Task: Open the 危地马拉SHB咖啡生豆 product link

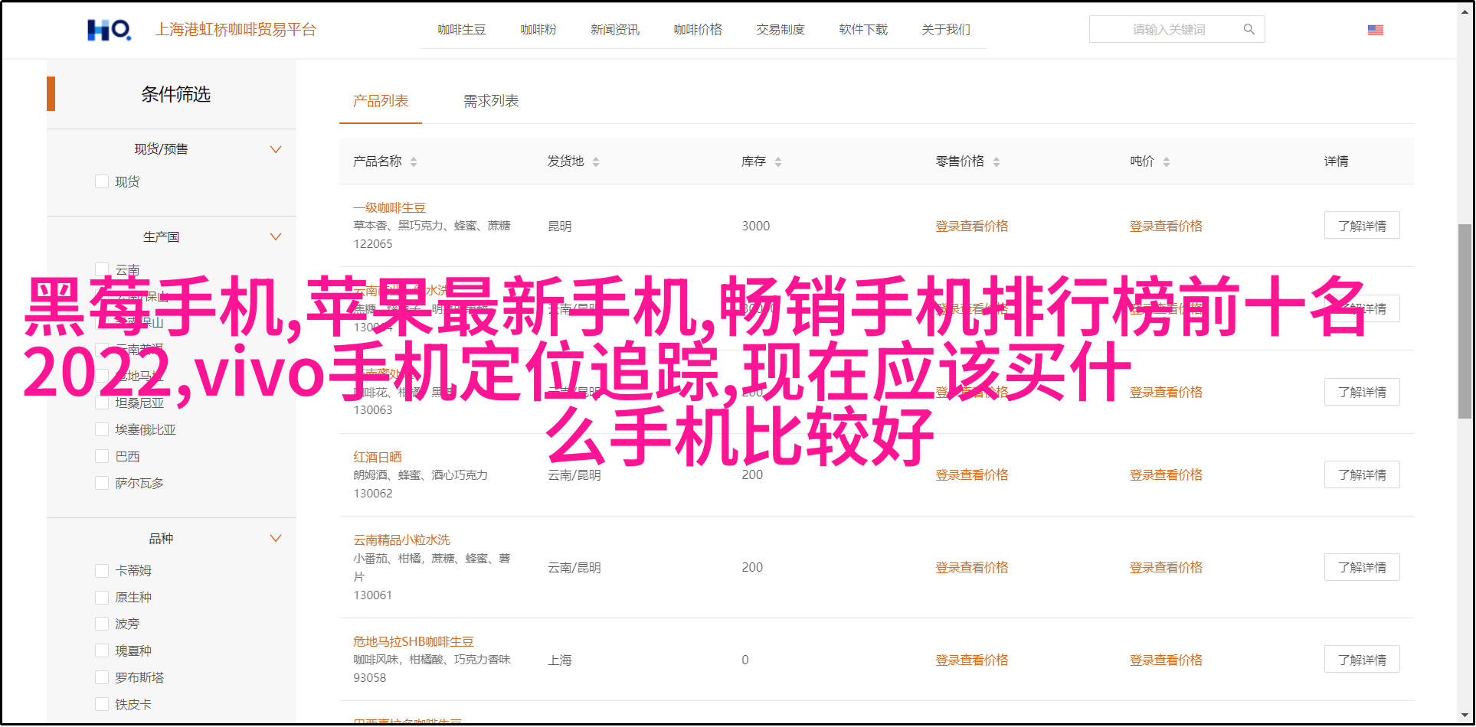Action: (x=414, y=642)
